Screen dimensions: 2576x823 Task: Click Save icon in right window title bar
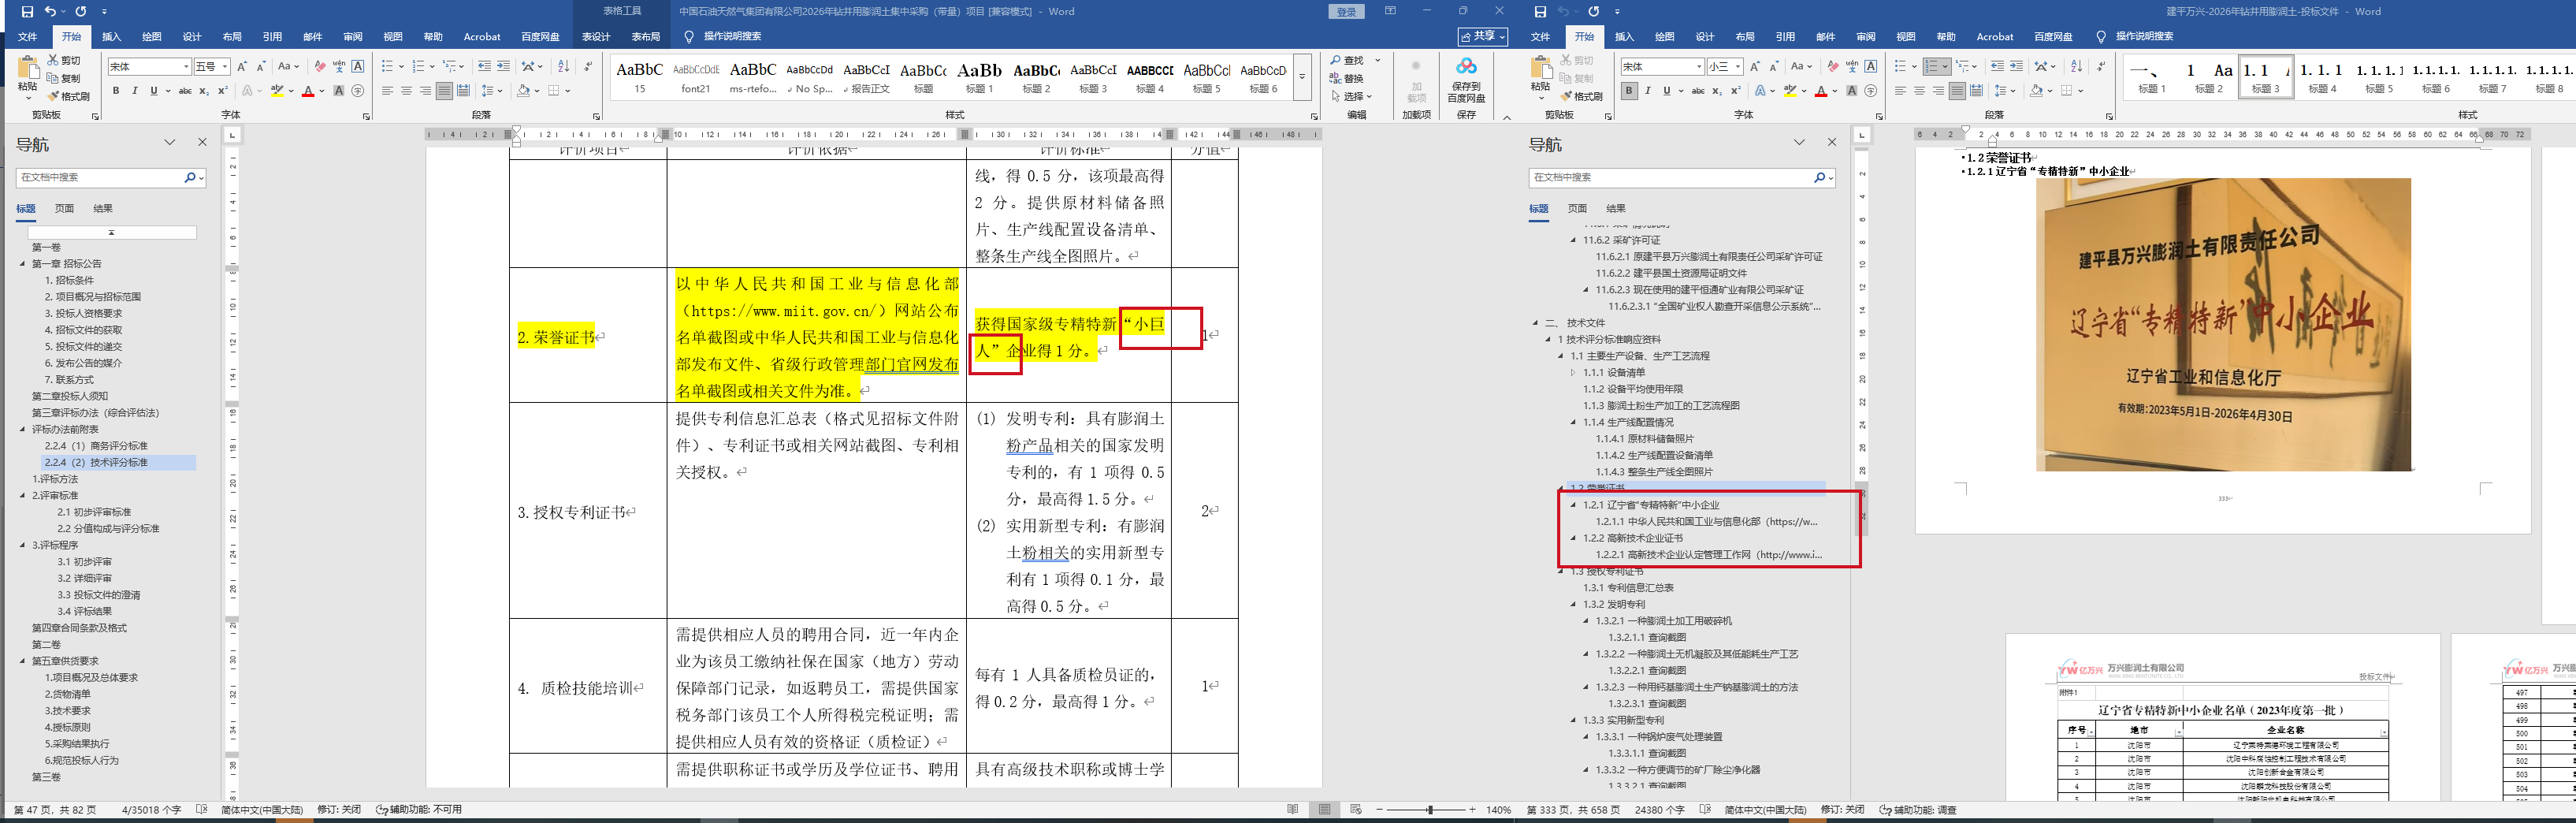tap(1540, 12)
